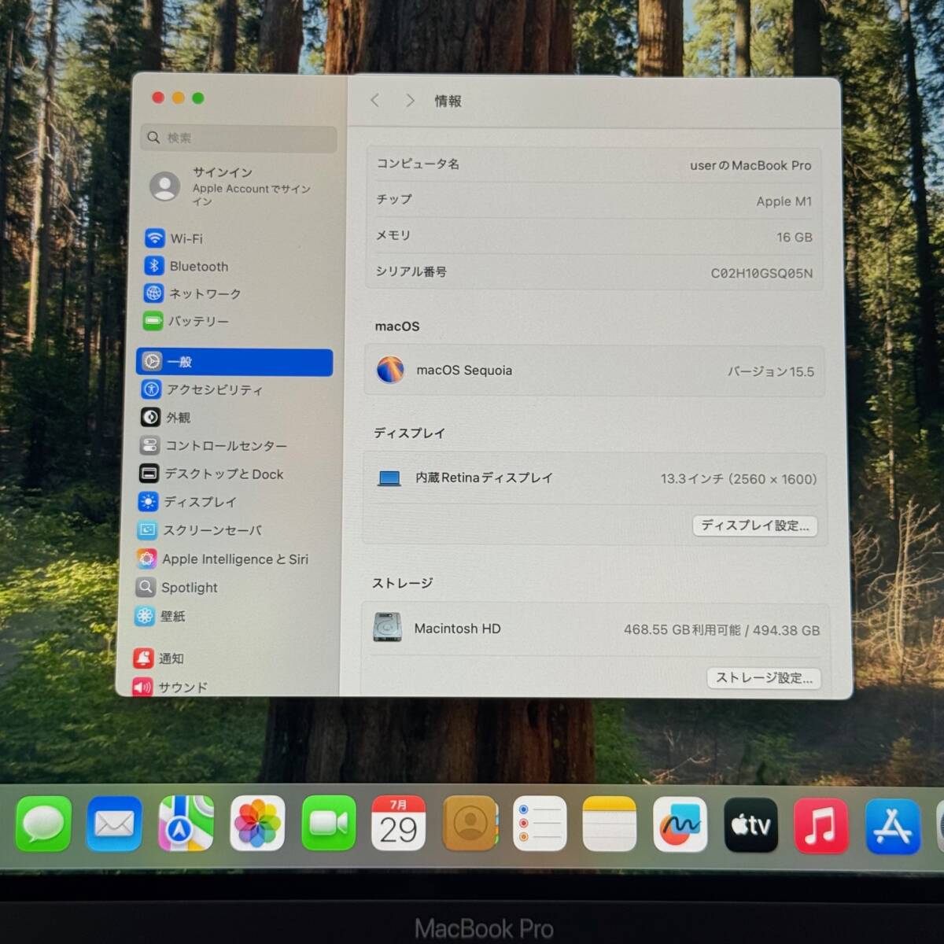Open Bluetooth in the sidebar

click(x=187, y=266)
